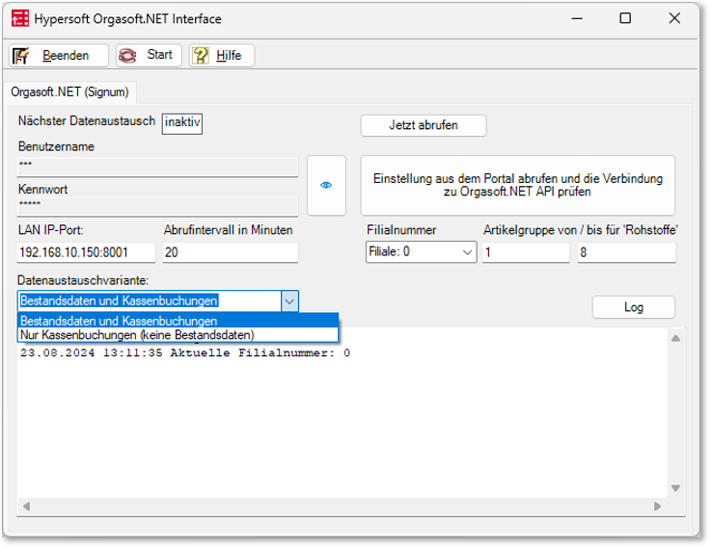Click Einstellung aus dem Portal abrufen button

[x=518, y=185]
